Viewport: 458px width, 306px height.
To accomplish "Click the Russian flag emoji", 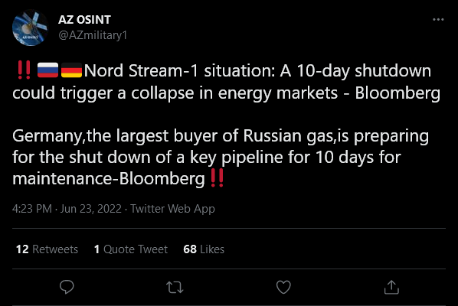I will click(x=48, y=70).
